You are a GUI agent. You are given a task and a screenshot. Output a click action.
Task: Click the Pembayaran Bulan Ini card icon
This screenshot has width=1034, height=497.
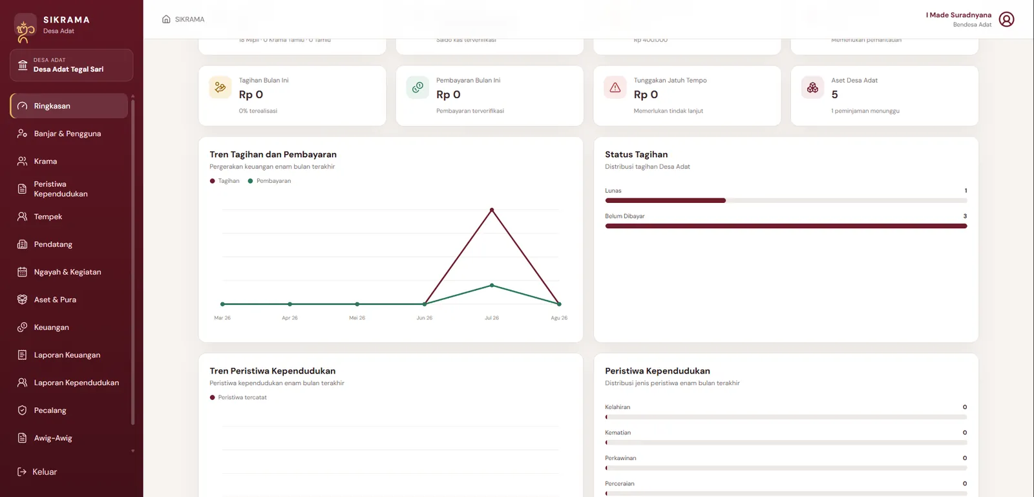tap(417, 87)
